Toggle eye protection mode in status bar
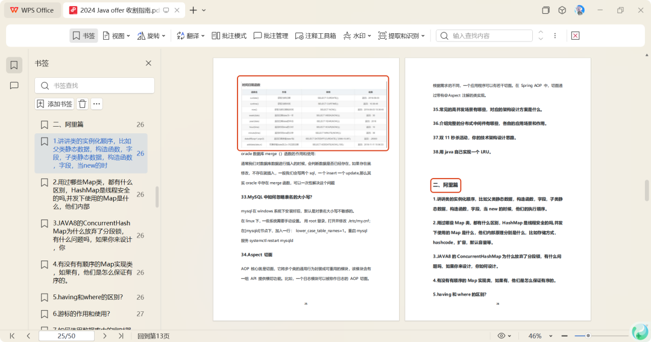Viewport: 651px width, 342px height. coord(501,335)
